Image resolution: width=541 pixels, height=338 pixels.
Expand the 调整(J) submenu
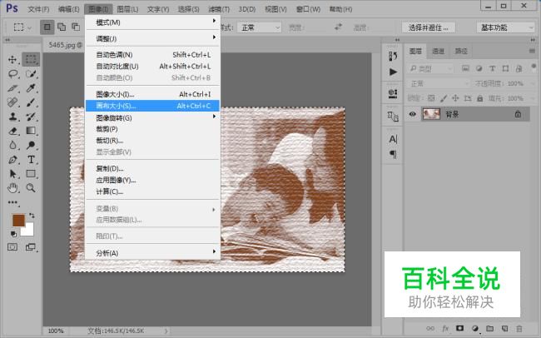pyautogui.click(x=152, y=38)
